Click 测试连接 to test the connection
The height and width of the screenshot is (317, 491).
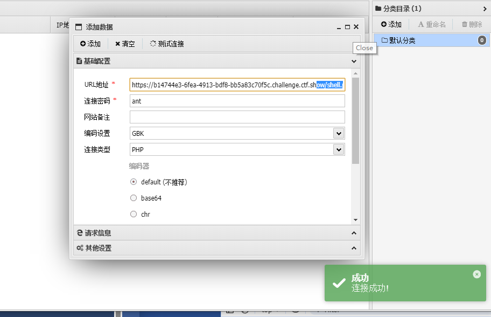(x=167, y=44)
